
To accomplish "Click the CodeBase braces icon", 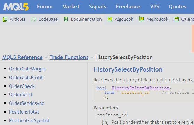I will tap(33, 19).
